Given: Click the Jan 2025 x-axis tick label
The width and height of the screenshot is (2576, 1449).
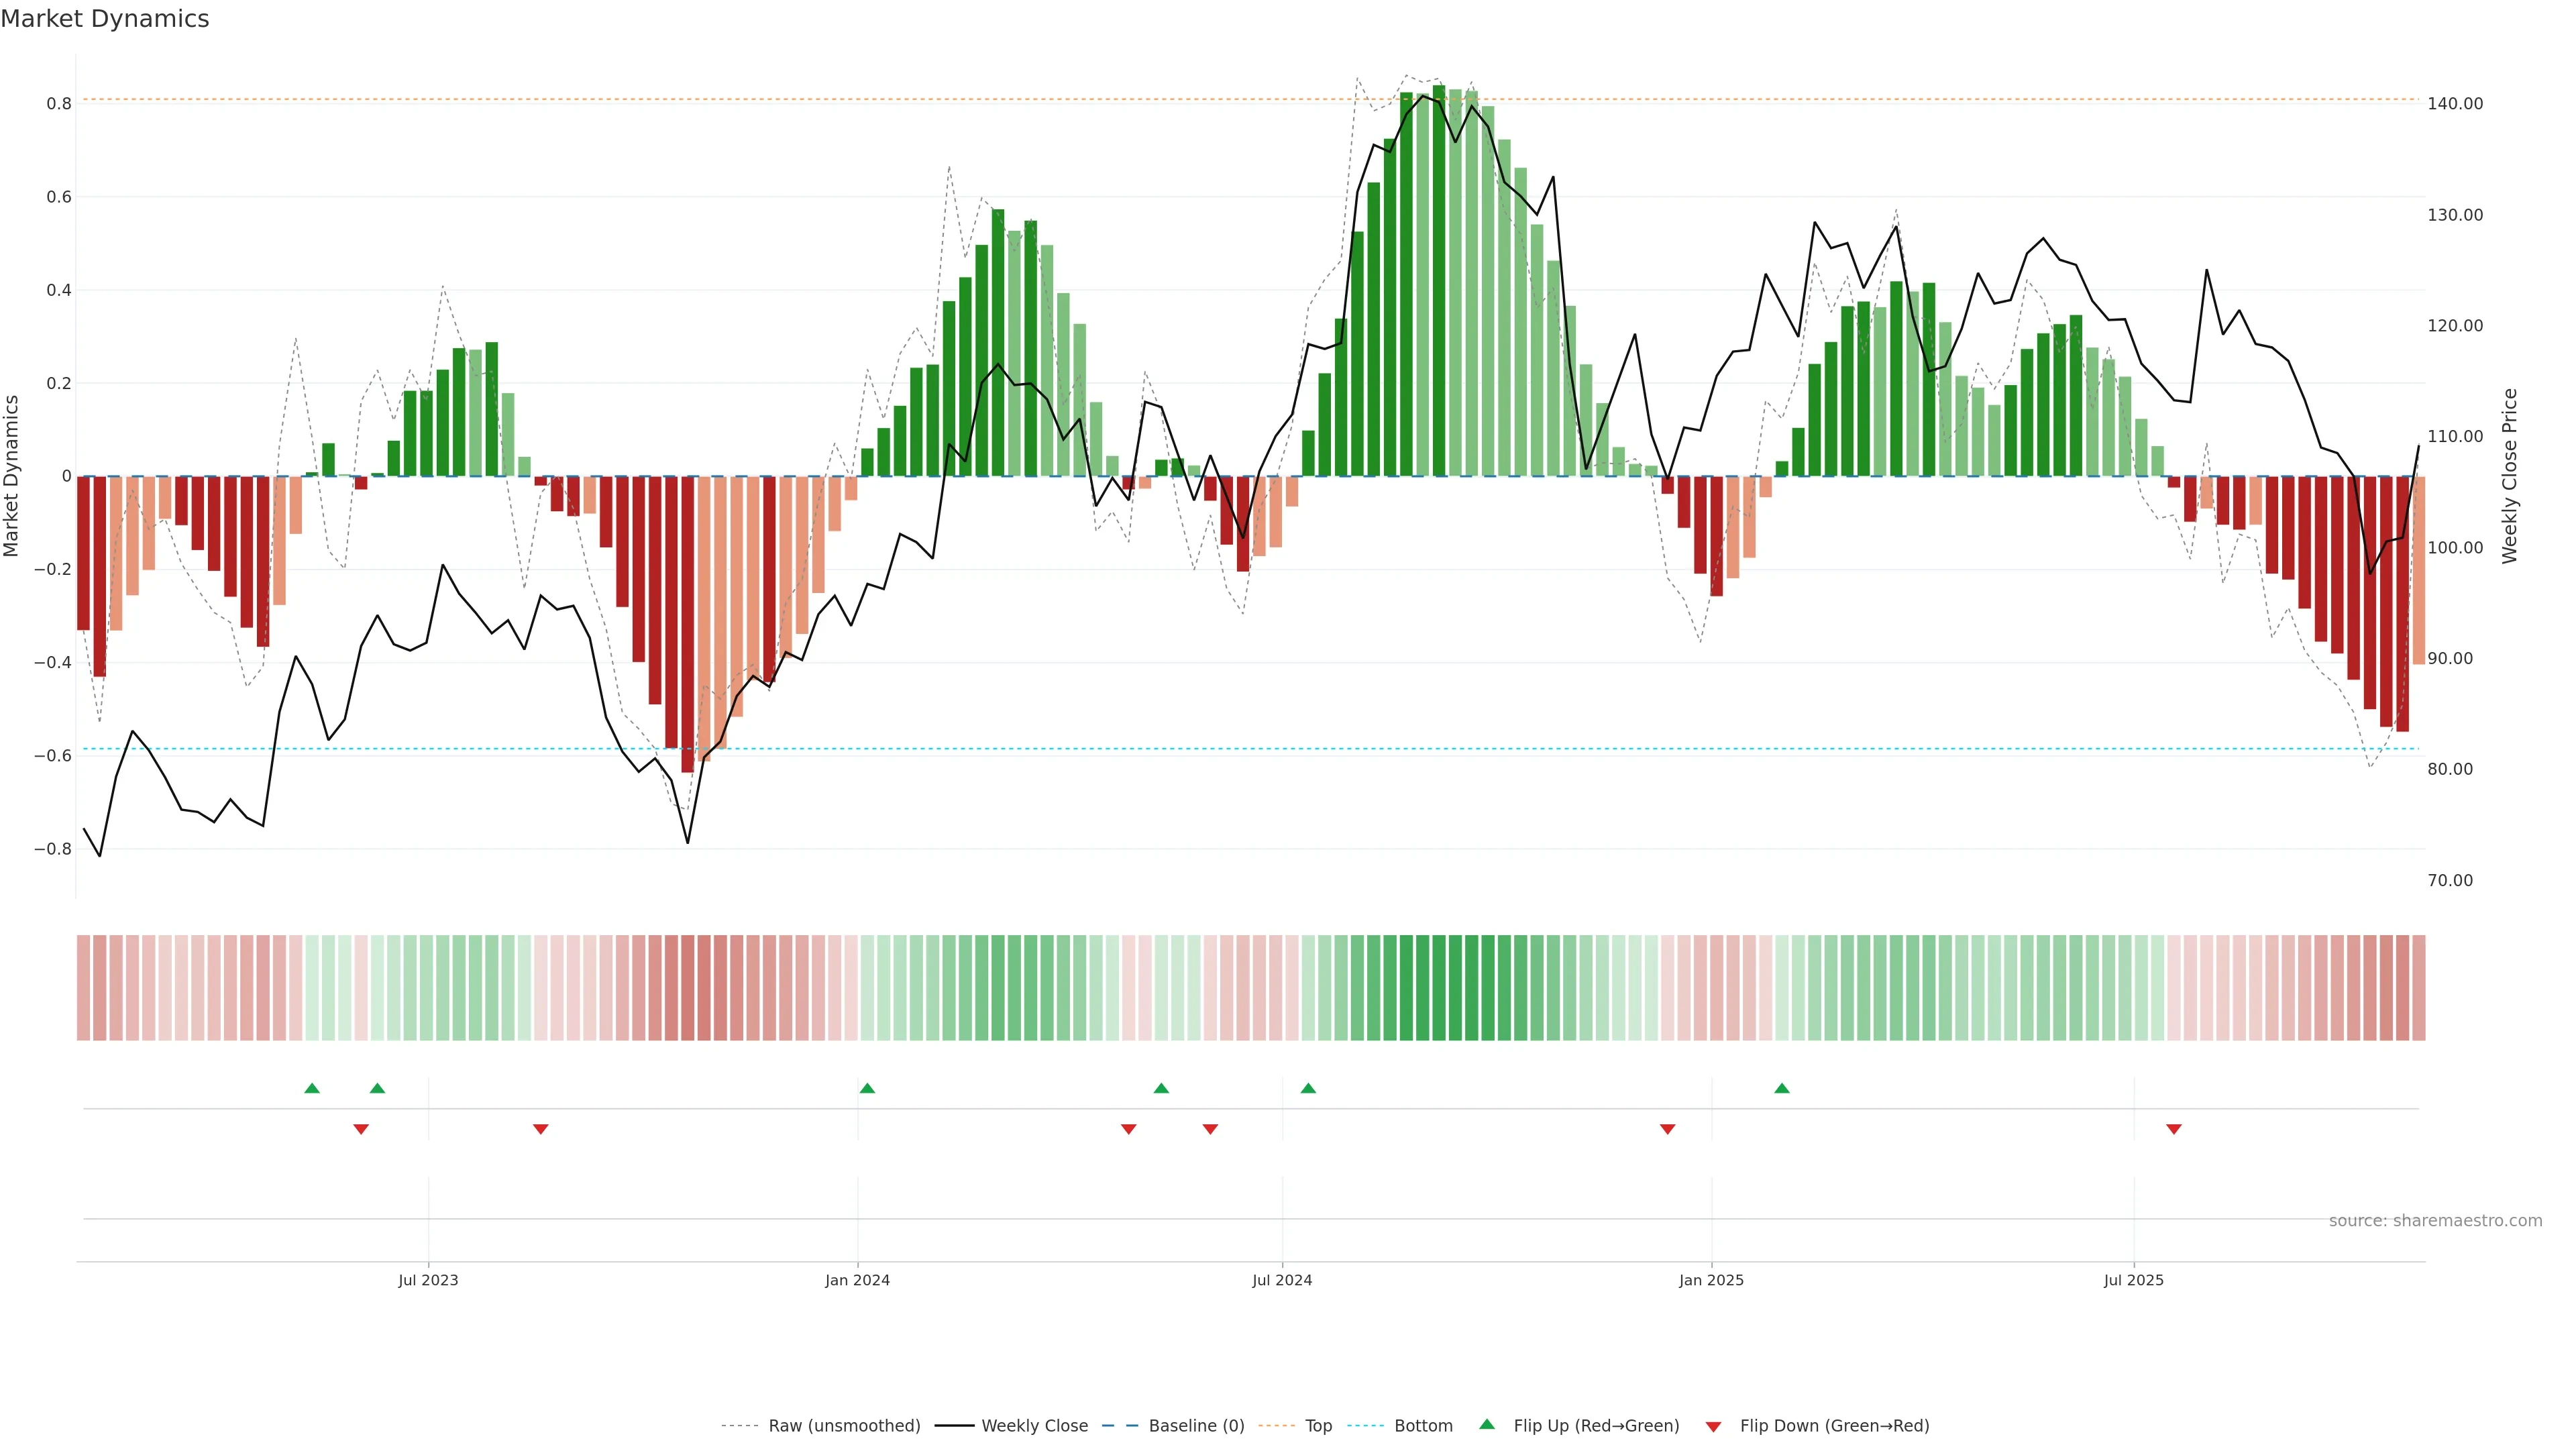Looking at the screenshot, I should [x=1711, y=1280].
